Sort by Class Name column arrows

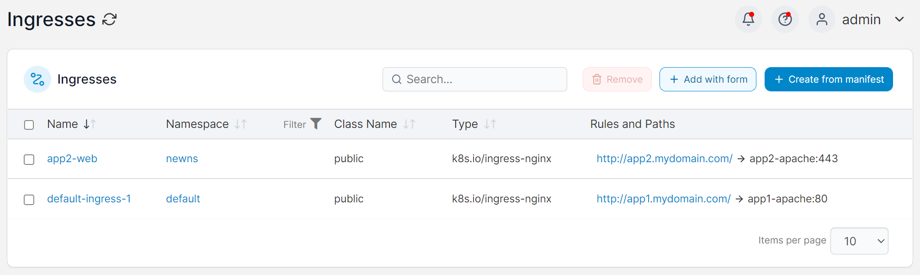click(x=409, y=124)
